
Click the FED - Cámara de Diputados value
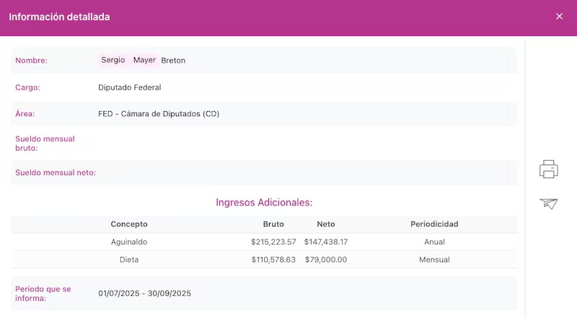point(159,114)
